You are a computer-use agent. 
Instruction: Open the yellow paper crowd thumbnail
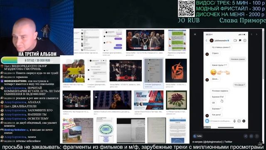pyautogui.click(x=74, y=70)
